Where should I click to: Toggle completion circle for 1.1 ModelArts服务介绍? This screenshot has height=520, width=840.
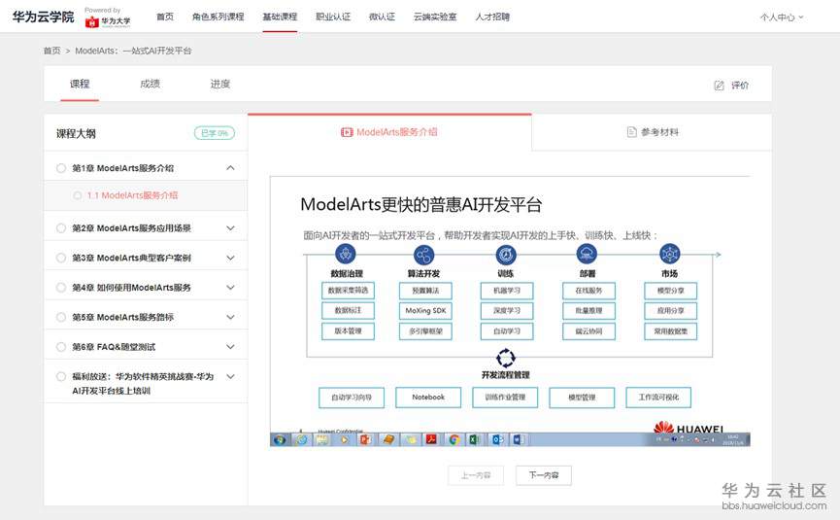tap(77, 195)
